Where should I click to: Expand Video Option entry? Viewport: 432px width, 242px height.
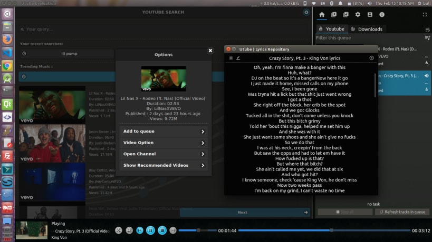click(164, 143)
